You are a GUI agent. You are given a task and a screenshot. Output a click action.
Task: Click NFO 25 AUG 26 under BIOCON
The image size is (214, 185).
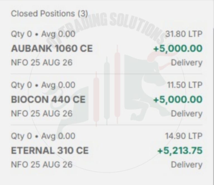click(x=42, y=114)
